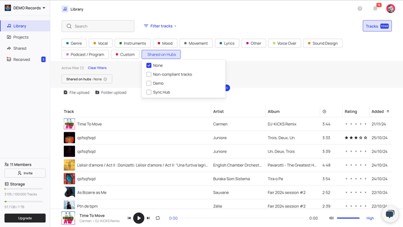Close the Shared on Hubs filter dropdown
403x227 pixels.
pyautogui.click(x=161, y=54)
